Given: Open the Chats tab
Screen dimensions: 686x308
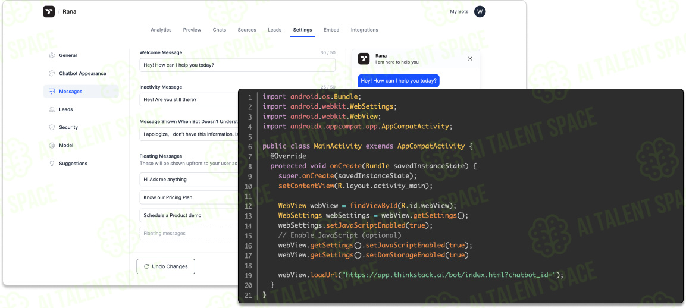Looking at the screenshot, I should click(219, 30).
